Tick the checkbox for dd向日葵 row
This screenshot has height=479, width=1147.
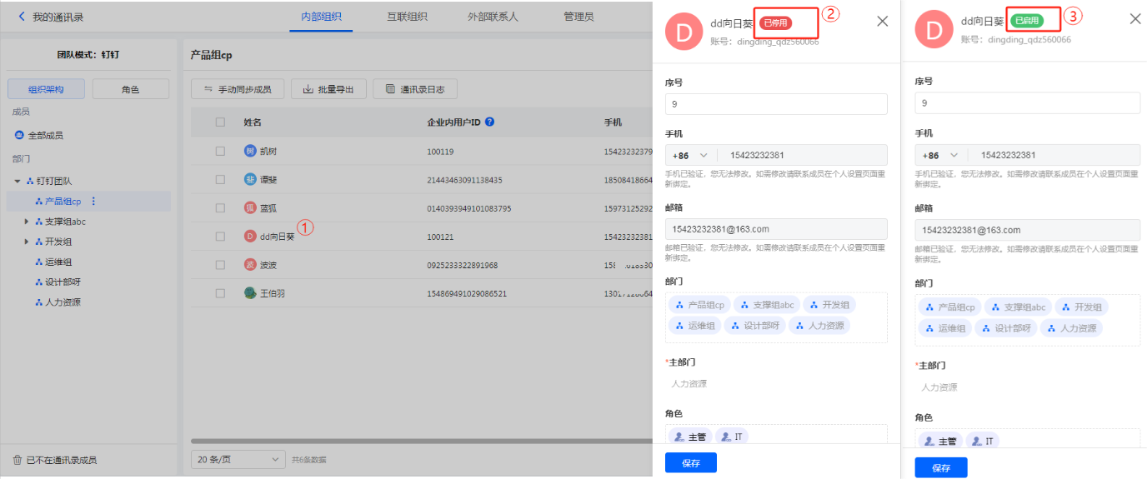coord(220,237)
